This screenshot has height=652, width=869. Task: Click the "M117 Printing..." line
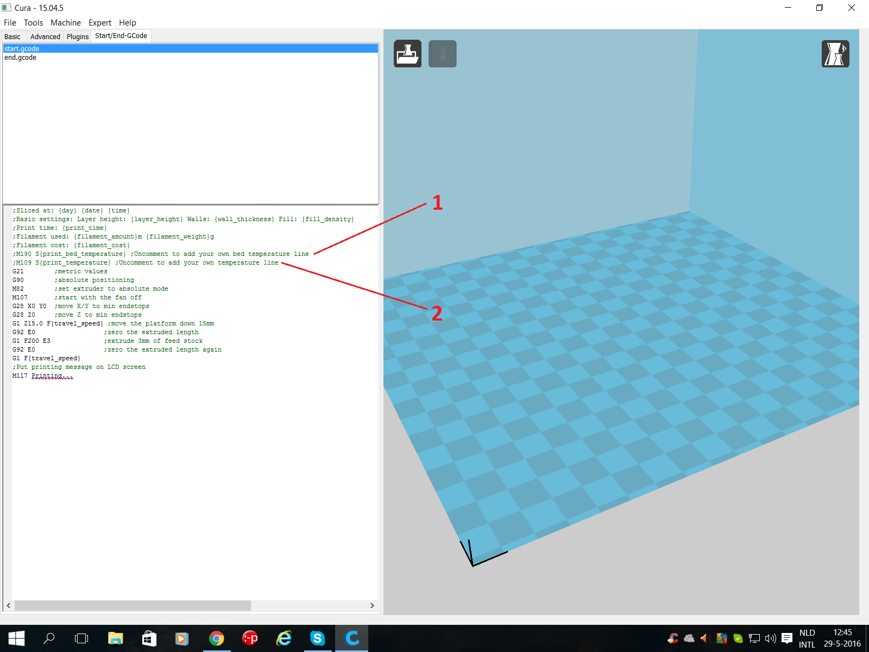coord(43,375)
